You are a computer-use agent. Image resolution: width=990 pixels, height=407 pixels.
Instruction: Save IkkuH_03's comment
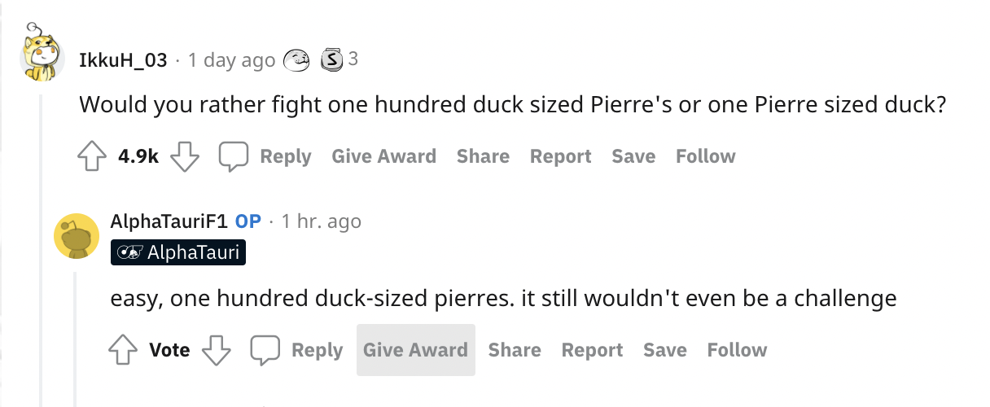633,156
